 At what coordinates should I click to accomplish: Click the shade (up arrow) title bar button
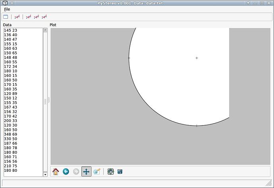pos(248,3)
